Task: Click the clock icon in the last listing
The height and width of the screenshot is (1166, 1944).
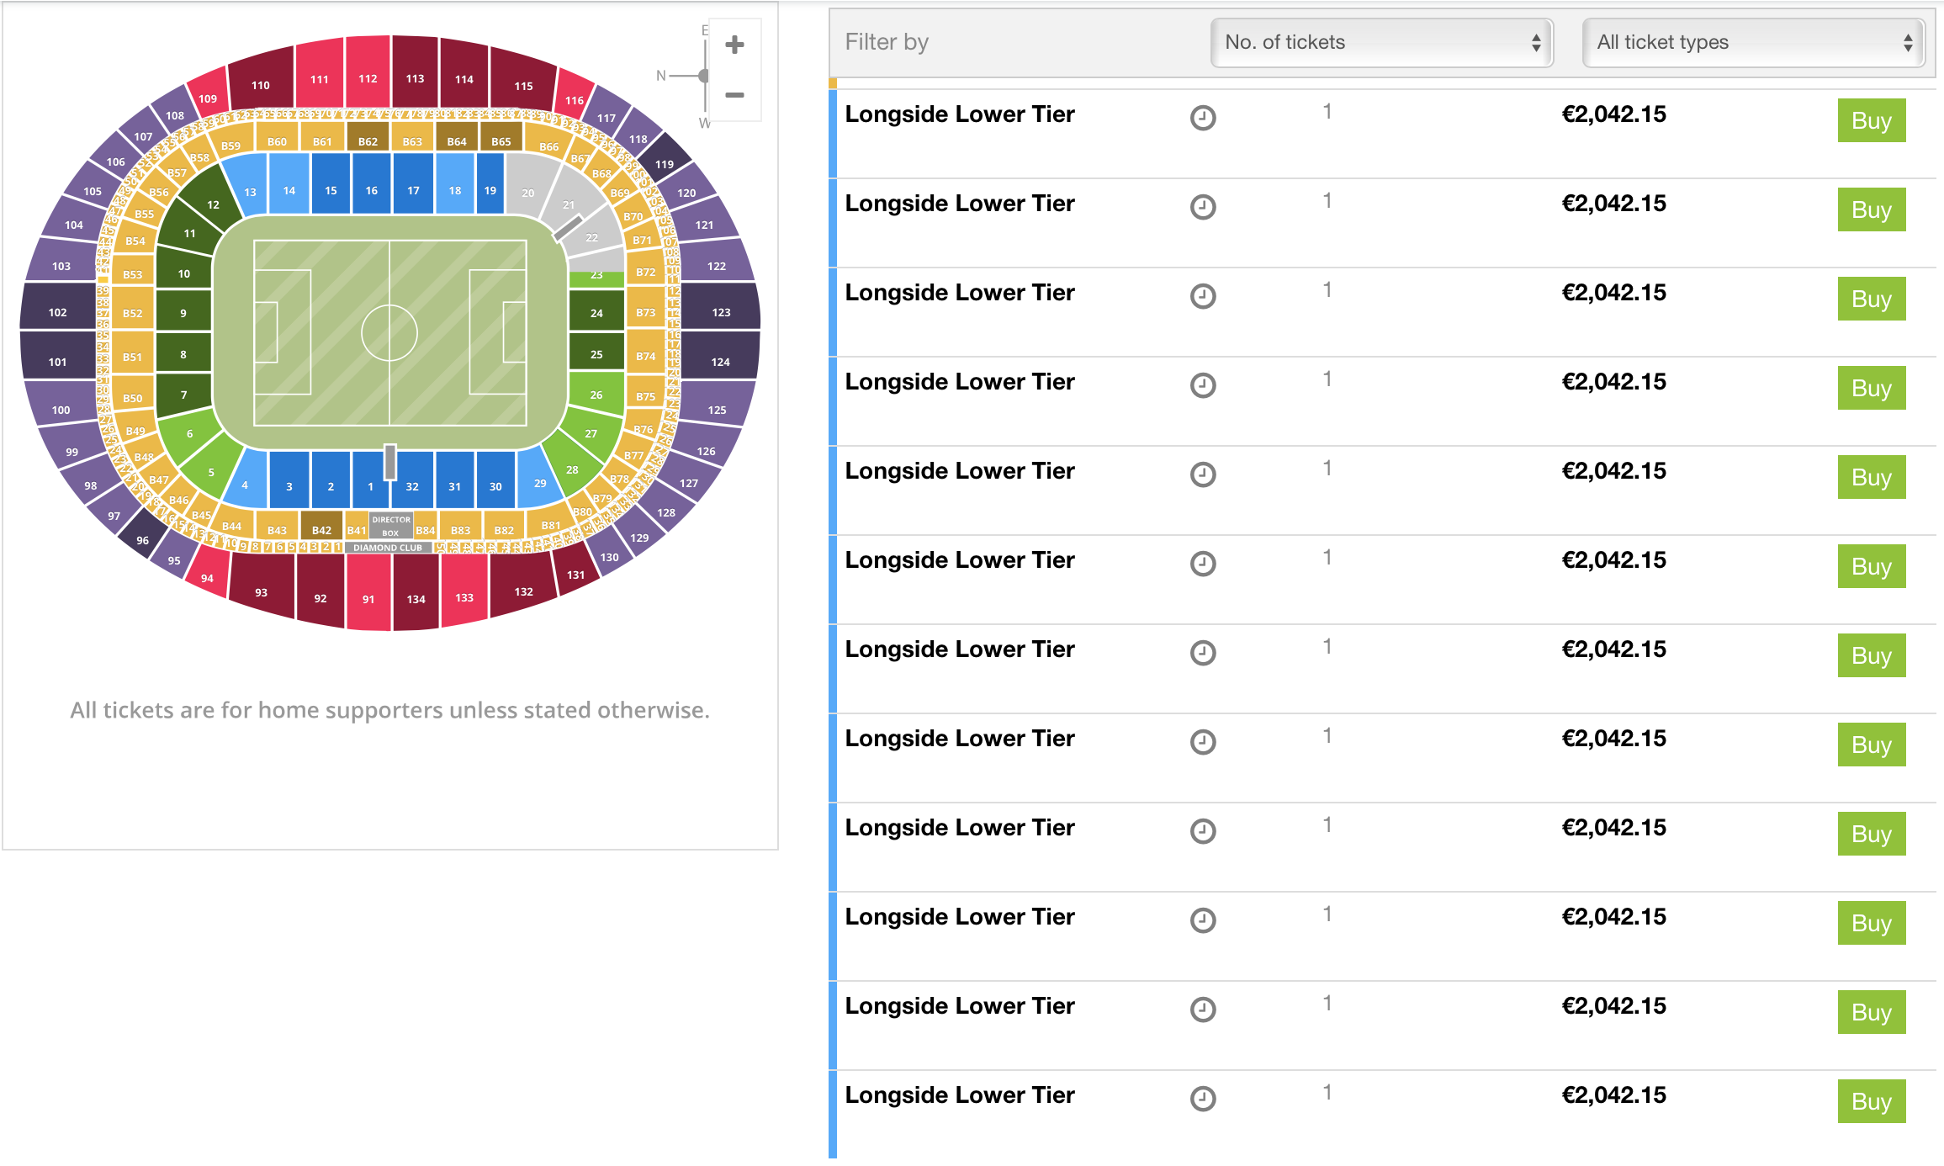Action: (1203, 1099)
